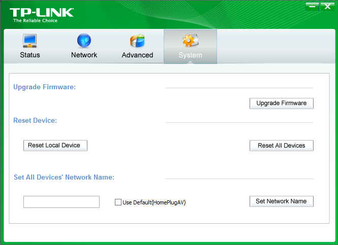Click the 'Reset Device:' heading text
Screen dimensions: 338x245
pos(35,120)
